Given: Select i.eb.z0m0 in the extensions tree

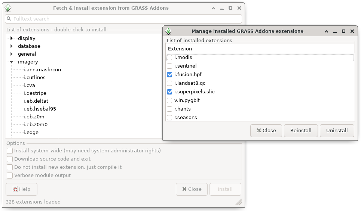Looking at the screenshot, I should point(36,124).
